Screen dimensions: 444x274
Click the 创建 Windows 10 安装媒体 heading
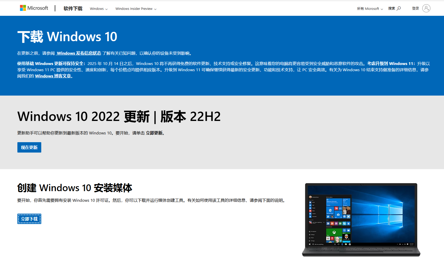75,188
